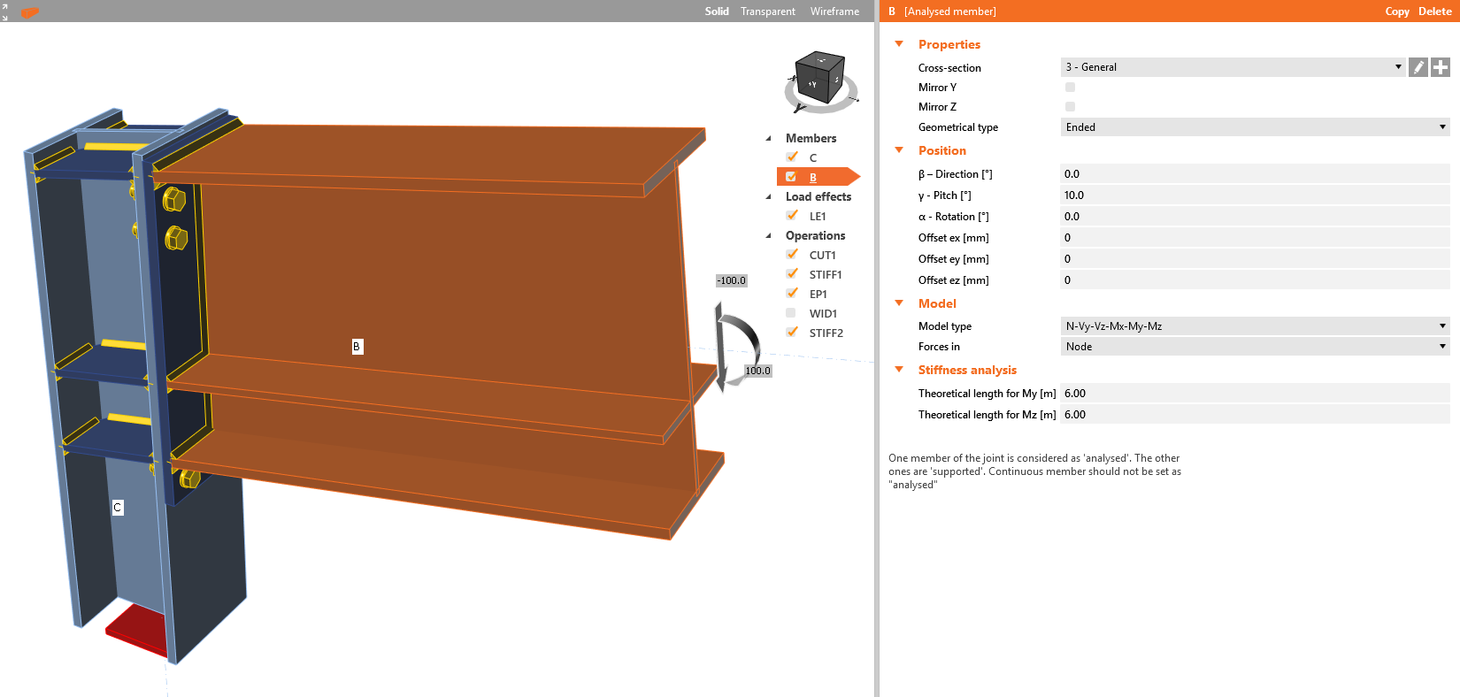Collapse the Operations tree group
1460x697 pixels.
click(x=768, y=236)
